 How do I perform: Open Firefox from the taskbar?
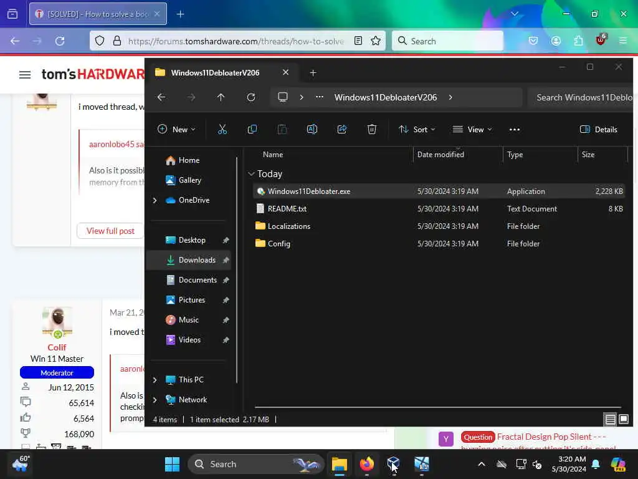[x=366, y=464]
